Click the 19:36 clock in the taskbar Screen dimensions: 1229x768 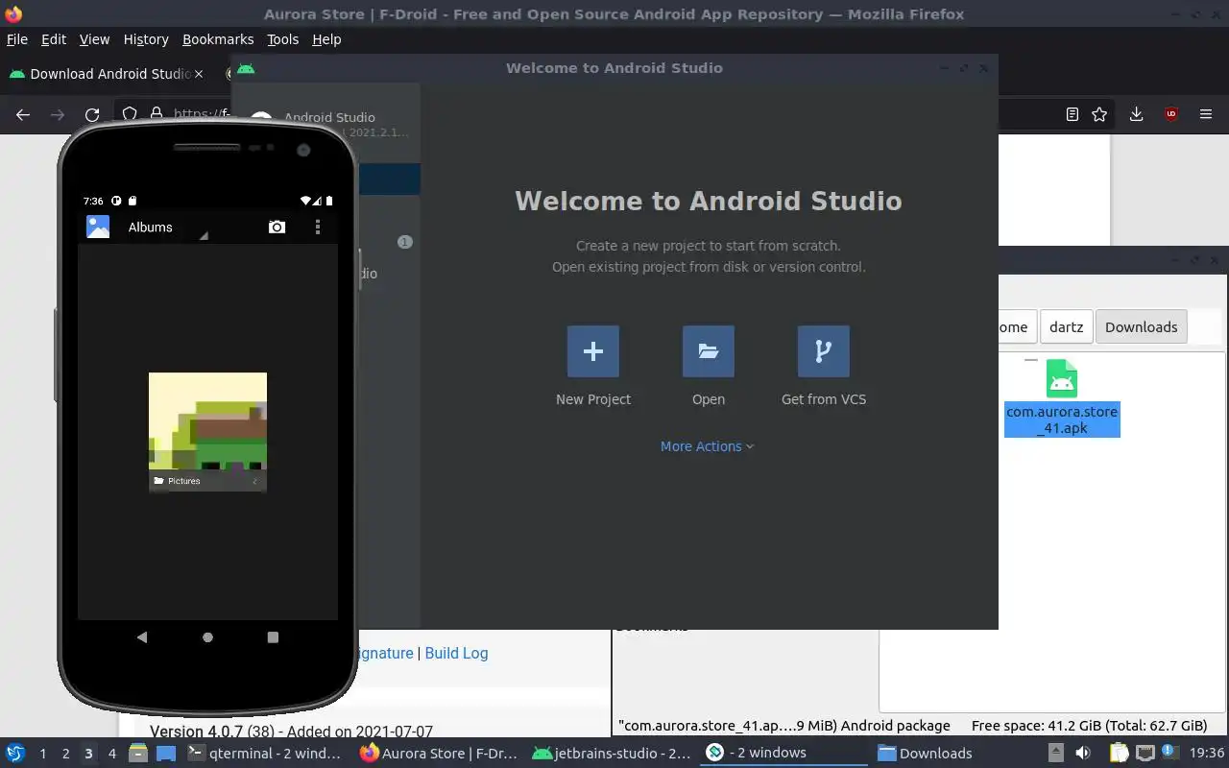(1207, 754)
